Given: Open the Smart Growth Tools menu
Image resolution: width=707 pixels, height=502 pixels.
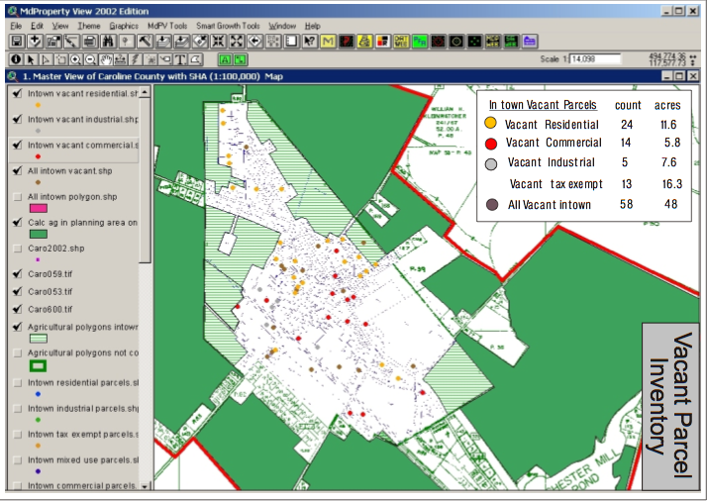Looking at the screenshot, I should (x=228, y=26).
